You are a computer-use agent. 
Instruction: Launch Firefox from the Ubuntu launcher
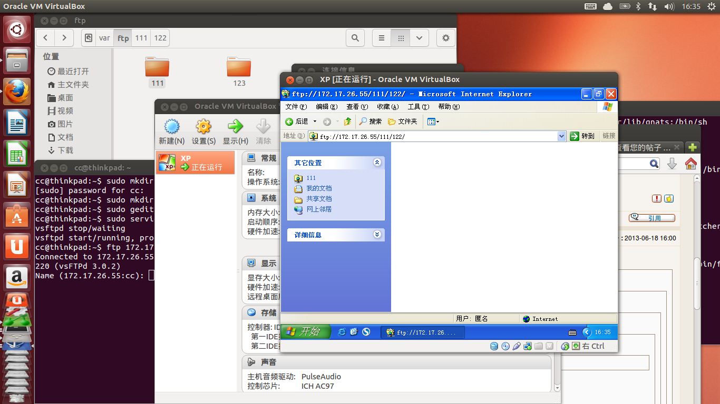click(17, 92)
